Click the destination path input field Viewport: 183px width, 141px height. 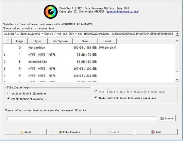pos(82,118)
